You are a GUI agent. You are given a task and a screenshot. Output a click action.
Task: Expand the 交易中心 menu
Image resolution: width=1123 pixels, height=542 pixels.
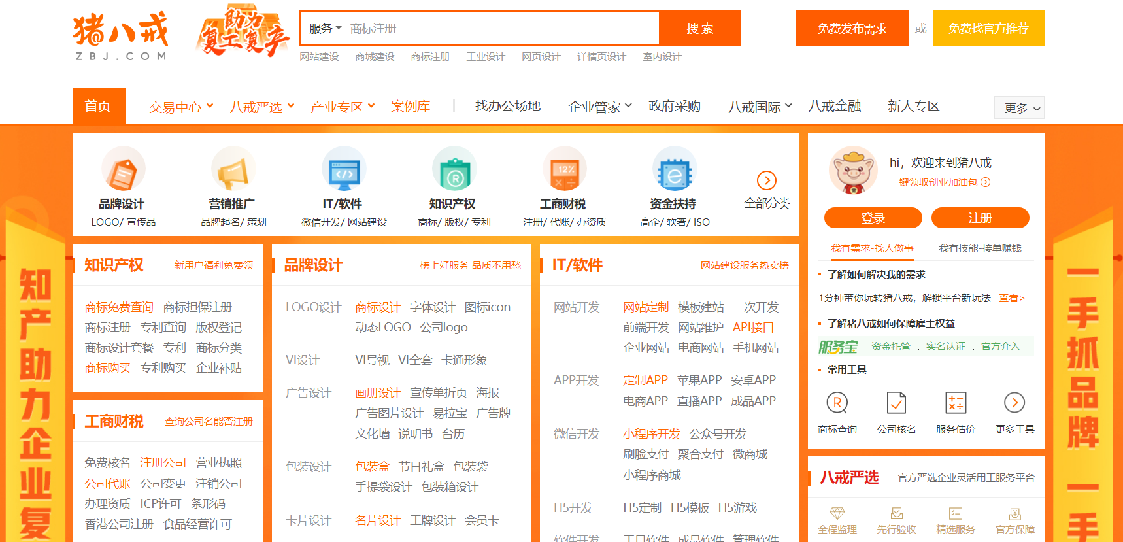[x=181, y=107]
